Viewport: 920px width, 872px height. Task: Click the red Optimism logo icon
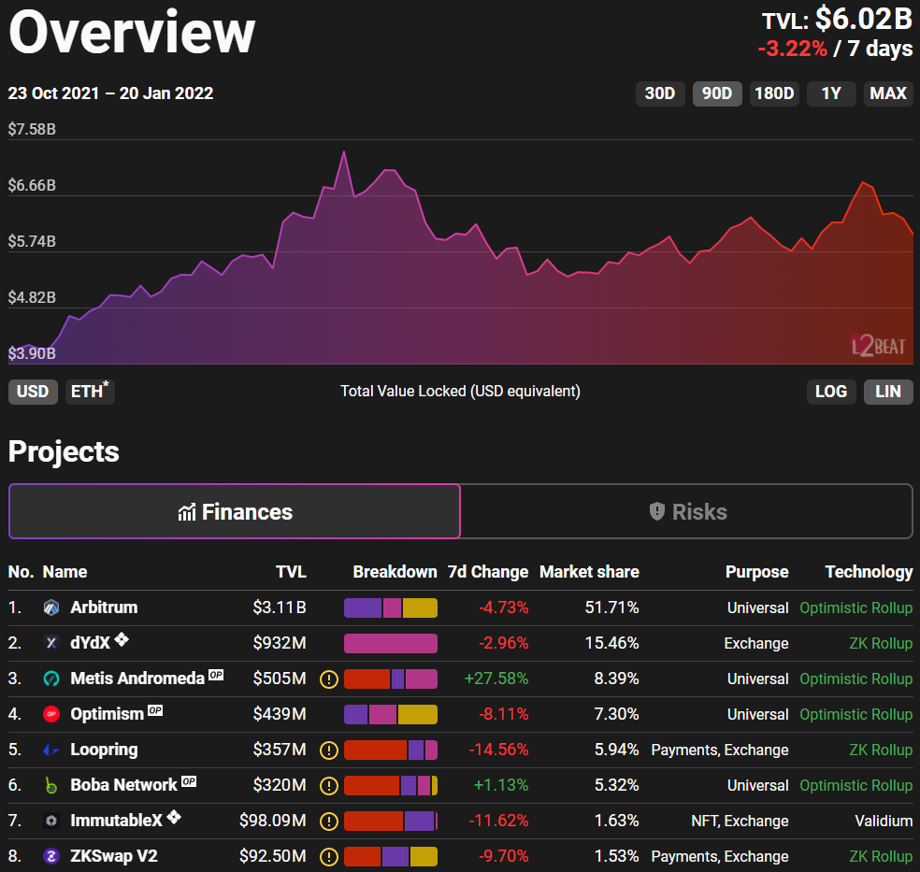51,714
